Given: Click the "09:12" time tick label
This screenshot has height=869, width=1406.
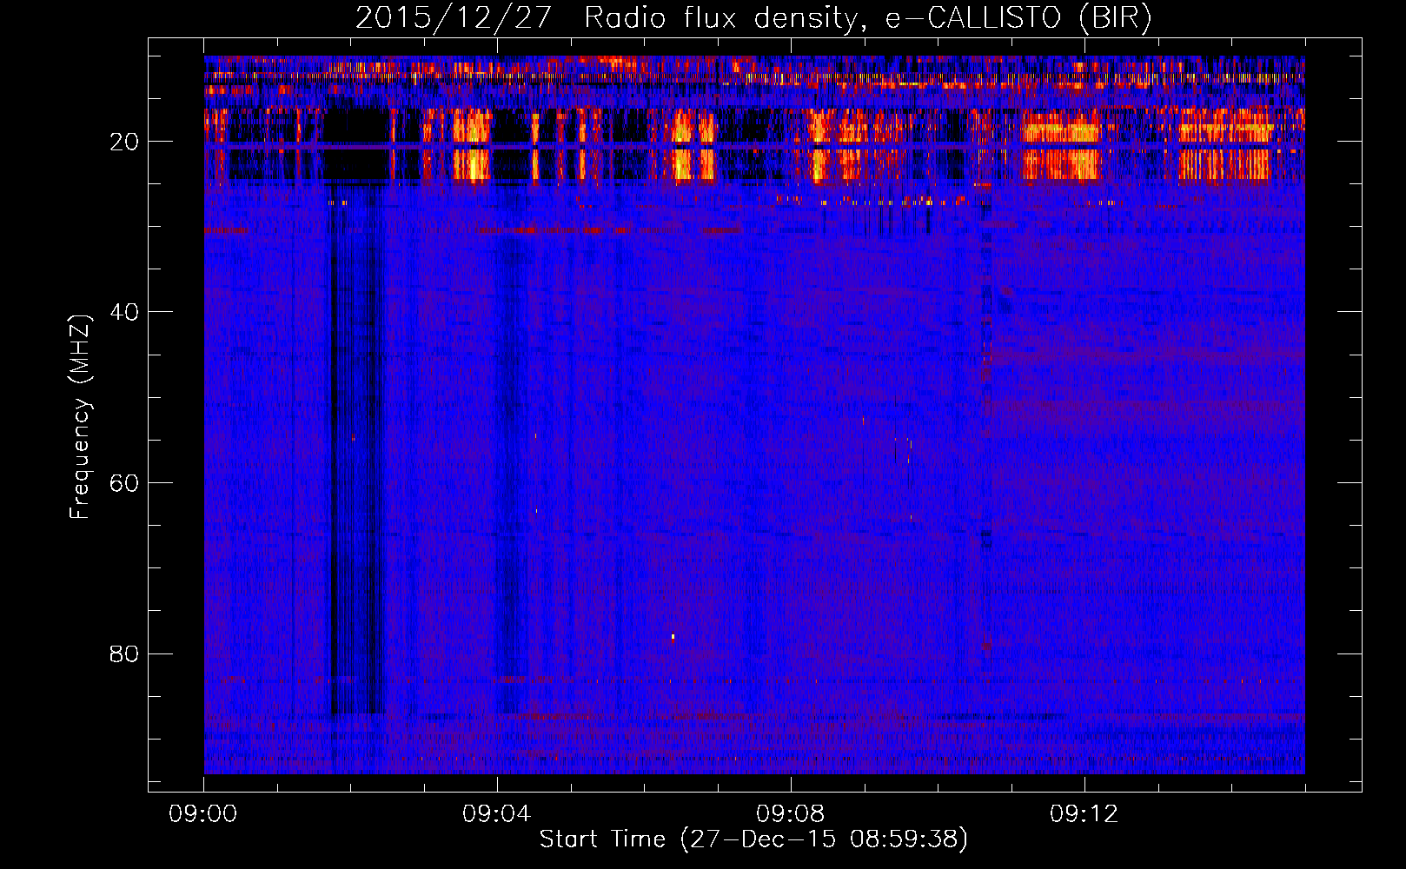Looking at the screenshot, I should click(x=1084, y=814).
